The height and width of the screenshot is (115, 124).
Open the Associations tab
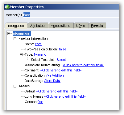(60, 26)
